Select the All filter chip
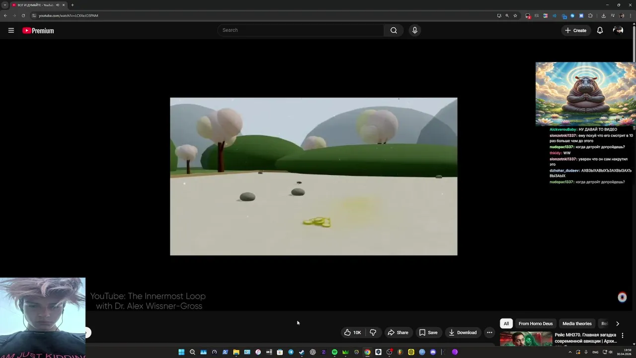Screen dimensions: 636x358 506,324
